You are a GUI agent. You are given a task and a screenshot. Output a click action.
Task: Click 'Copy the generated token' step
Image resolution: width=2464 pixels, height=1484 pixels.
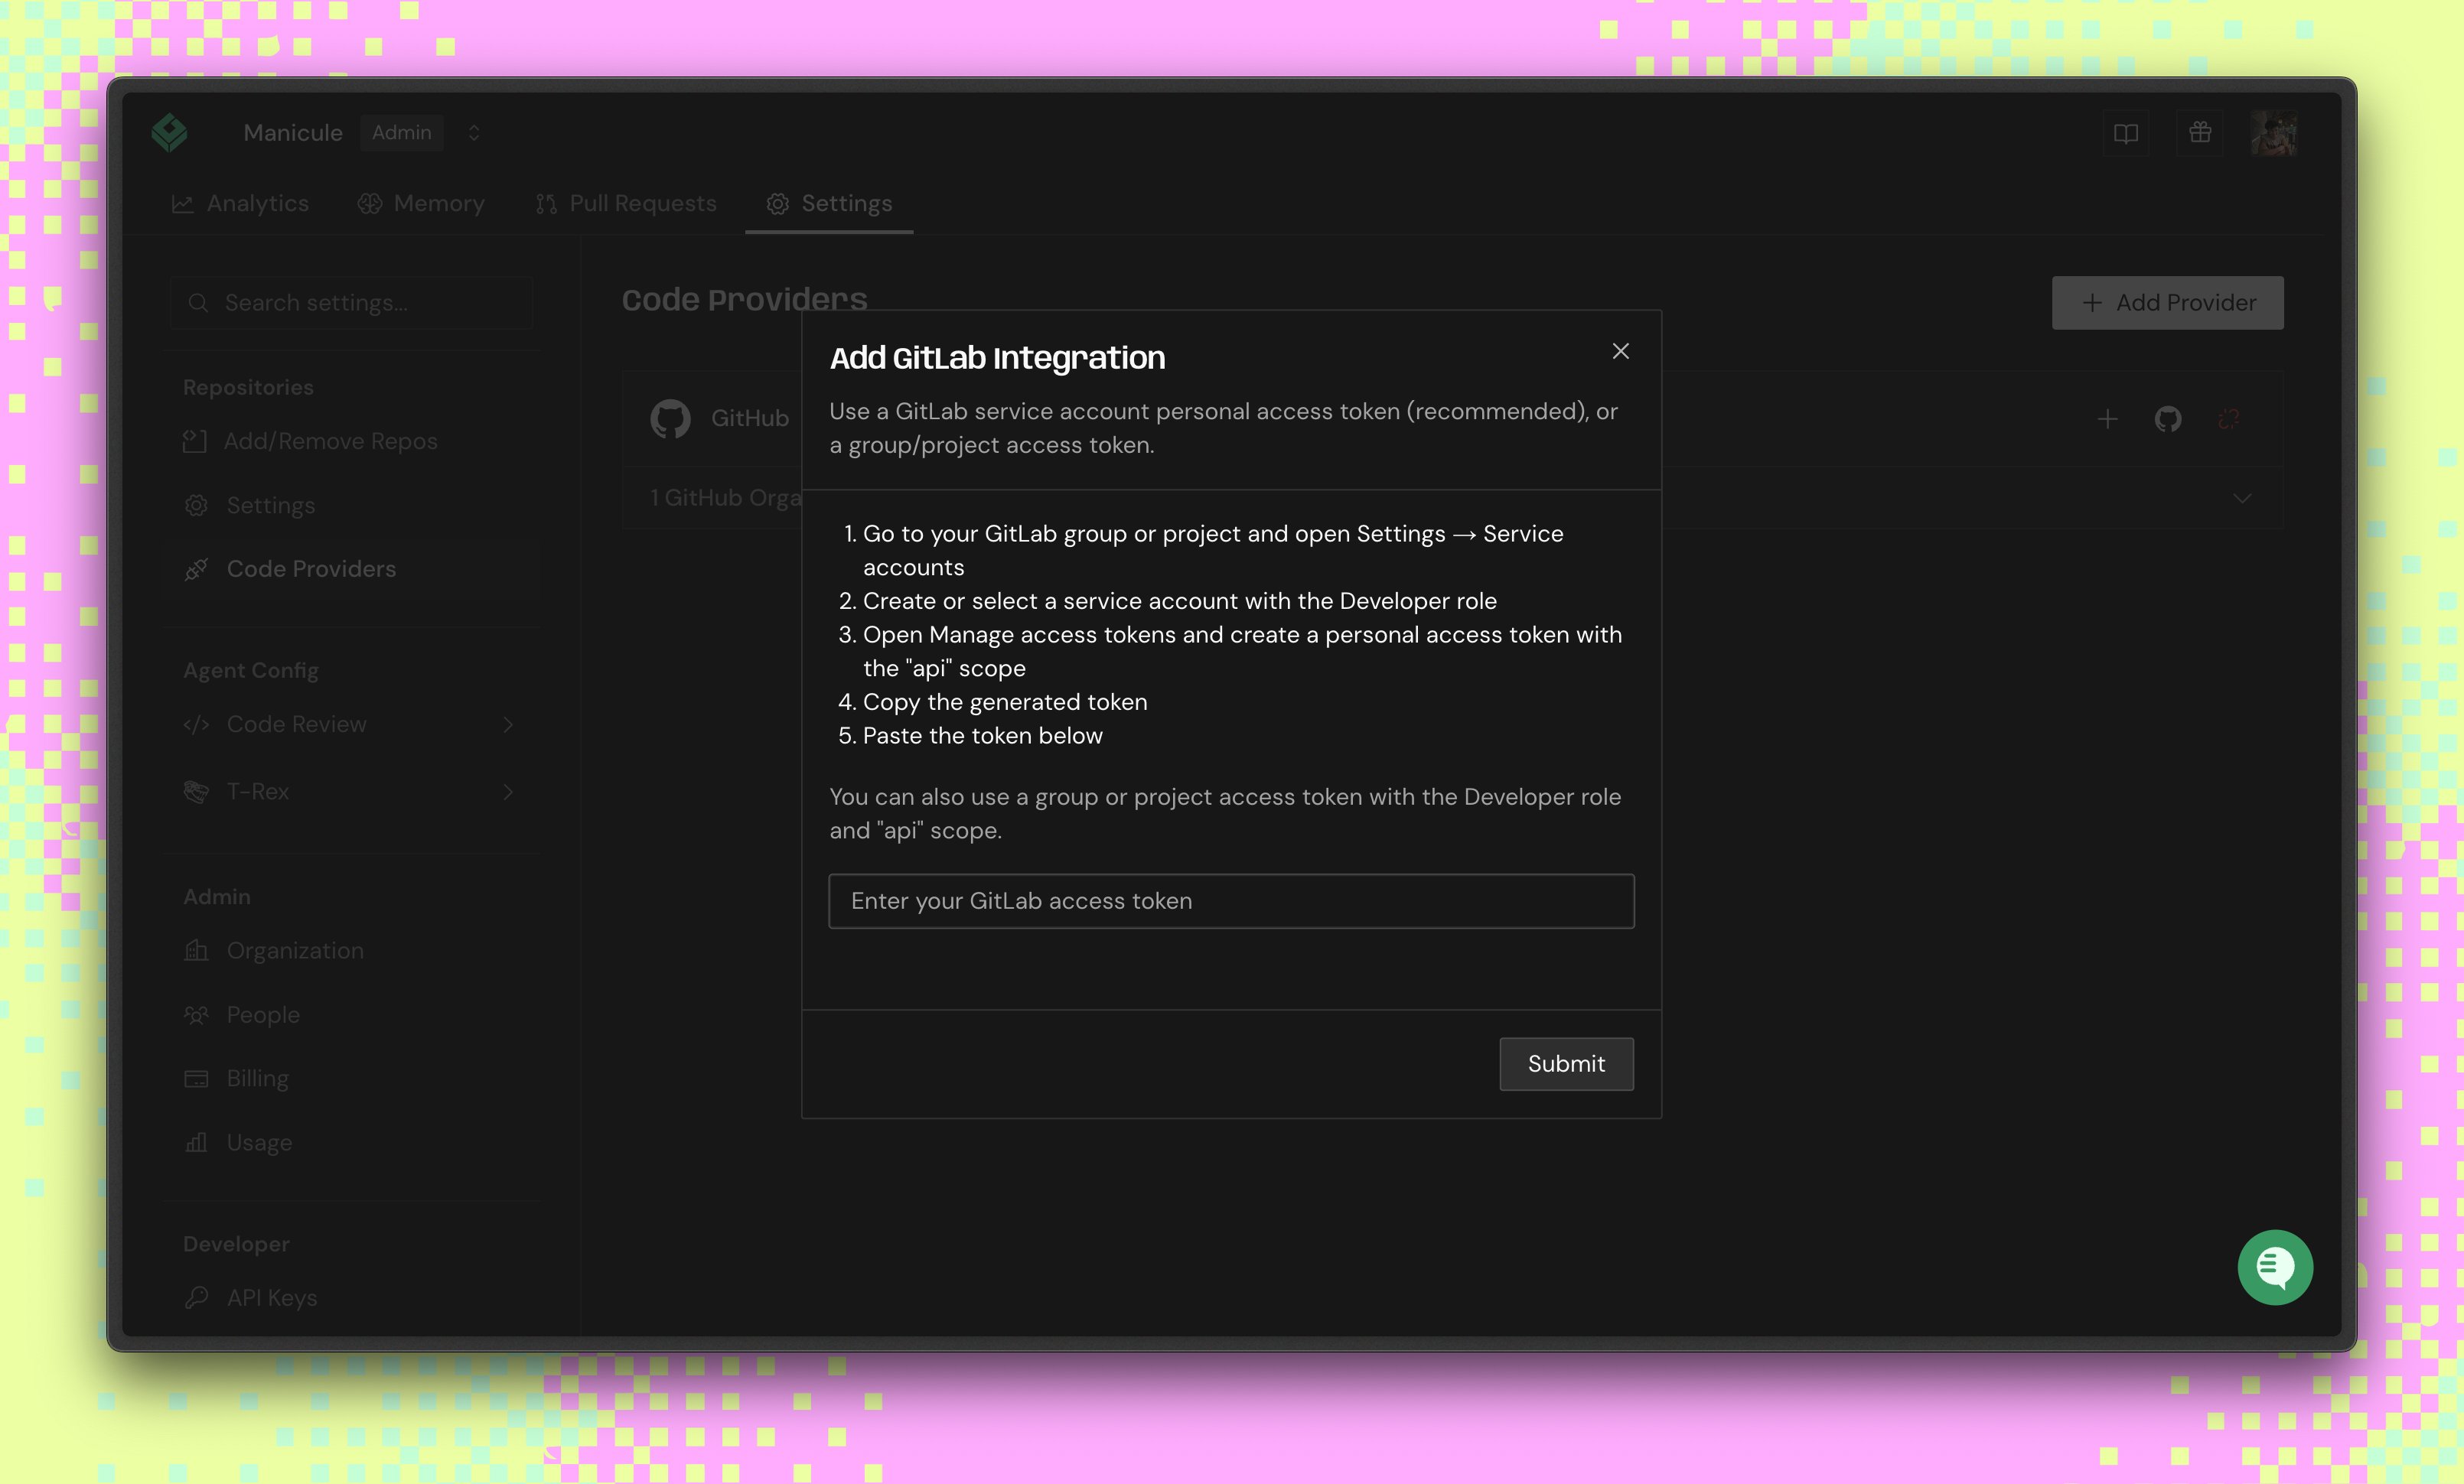(1005, 701)
